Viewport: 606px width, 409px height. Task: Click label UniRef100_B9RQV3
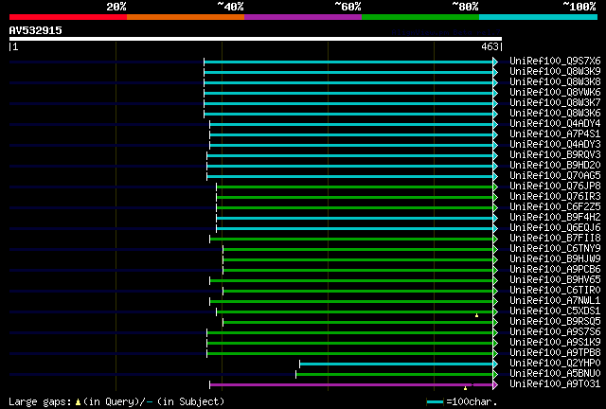(555, 155)
